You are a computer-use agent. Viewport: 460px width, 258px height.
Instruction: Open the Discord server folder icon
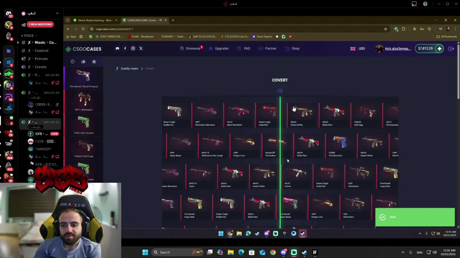9,51
